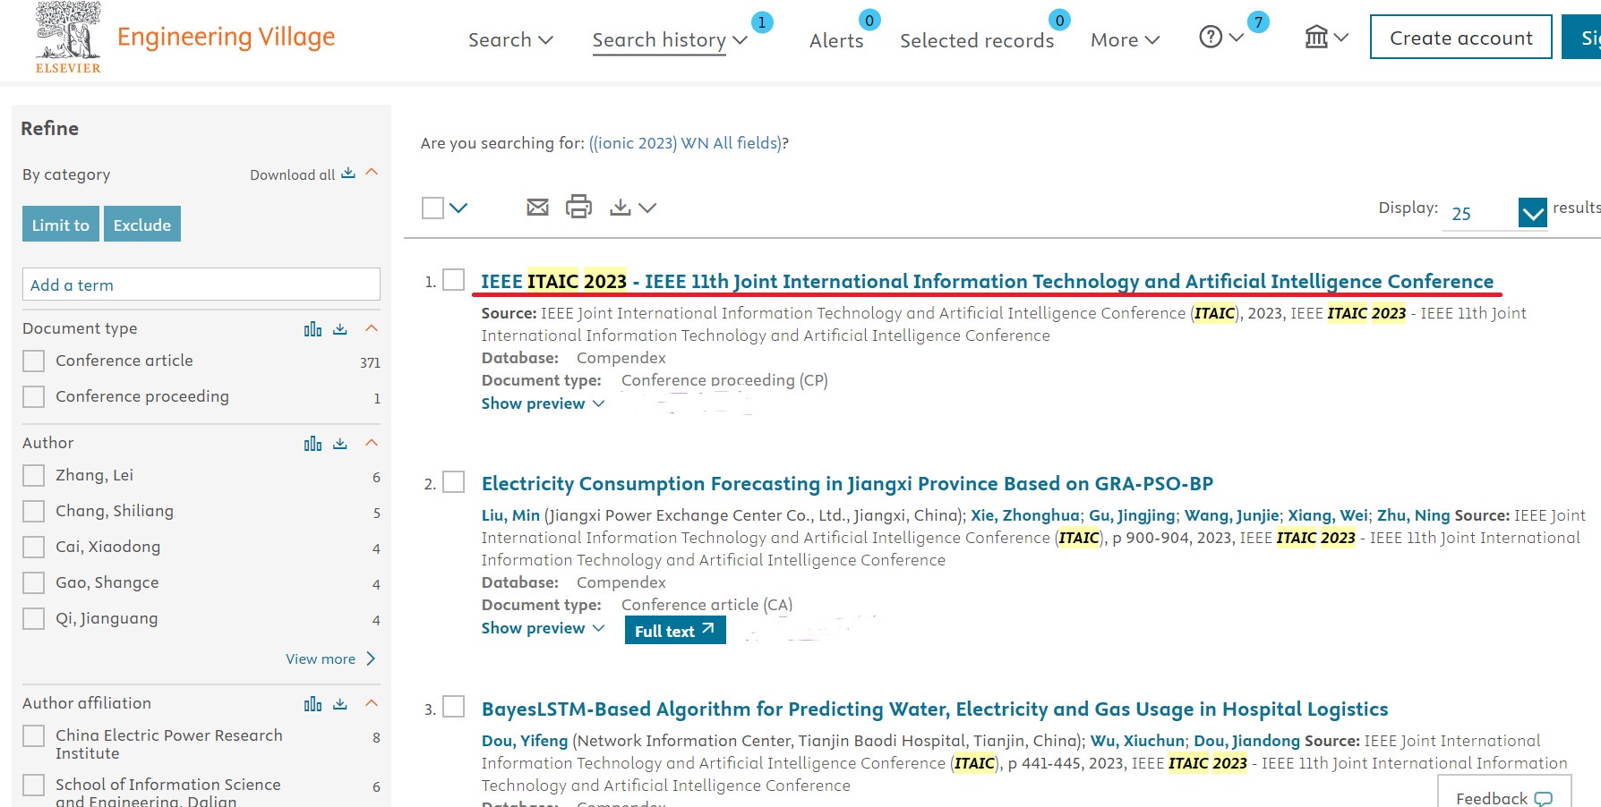Open the Document type bar chart icon
This screenshot has width=1601, height=807.
coord(312,329)
